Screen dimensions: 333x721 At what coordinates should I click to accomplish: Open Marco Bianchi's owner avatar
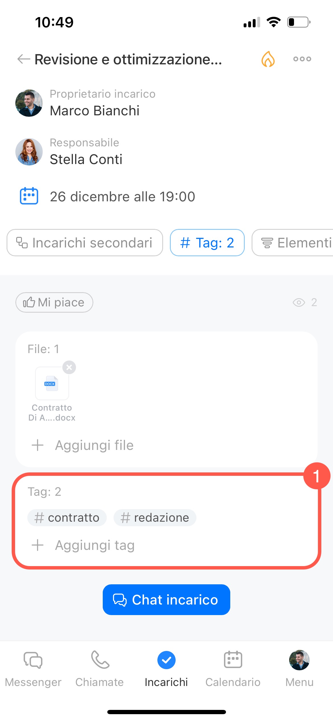point(29,103)
